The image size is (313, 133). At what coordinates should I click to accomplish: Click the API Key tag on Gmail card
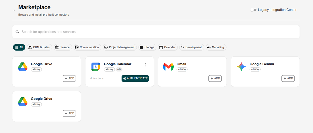tap(182, 69)
